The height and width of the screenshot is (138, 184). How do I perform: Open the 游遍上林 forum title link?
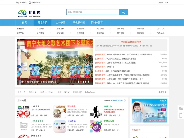(x=108, y=106)
